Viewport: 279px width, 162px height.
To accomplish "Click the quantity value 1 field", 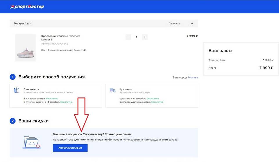I will coord(137,37).
